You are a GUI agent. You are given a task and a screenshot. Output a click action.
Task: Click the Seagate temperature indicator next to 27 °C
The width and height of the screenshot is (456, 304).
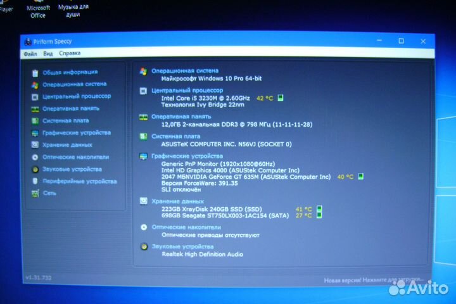[319, 215]
